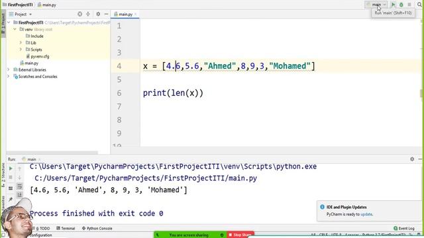Select the Scratches and Consoles row
The image size is (424, 238).
(35, 77)
